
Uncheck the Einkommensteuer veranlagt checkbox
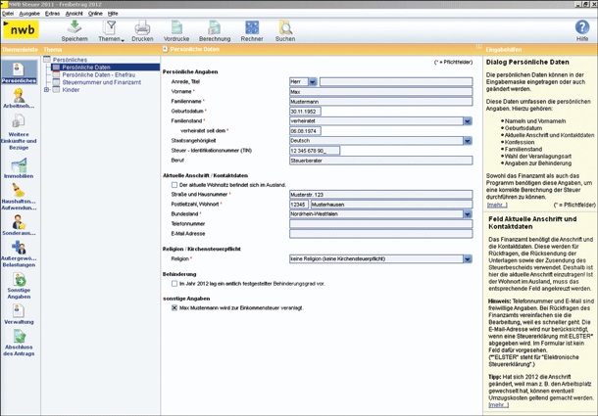[174, 306]
